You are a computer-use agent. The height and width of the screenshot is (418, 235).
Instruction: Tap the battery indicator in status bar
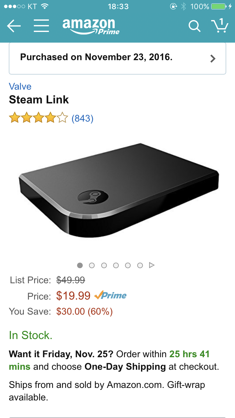click(219, 6)
